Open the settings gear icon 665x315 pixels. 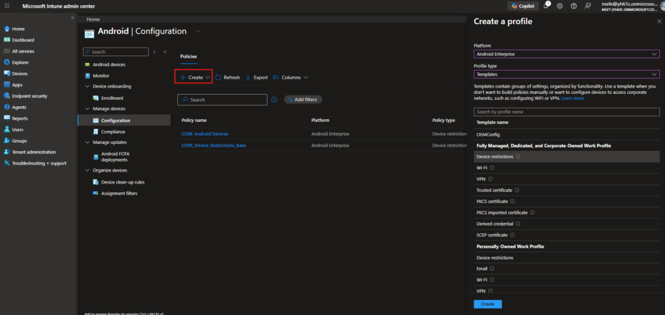560,6
